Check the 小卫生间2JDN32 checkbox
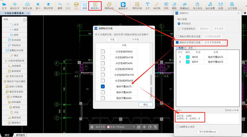 103,69
